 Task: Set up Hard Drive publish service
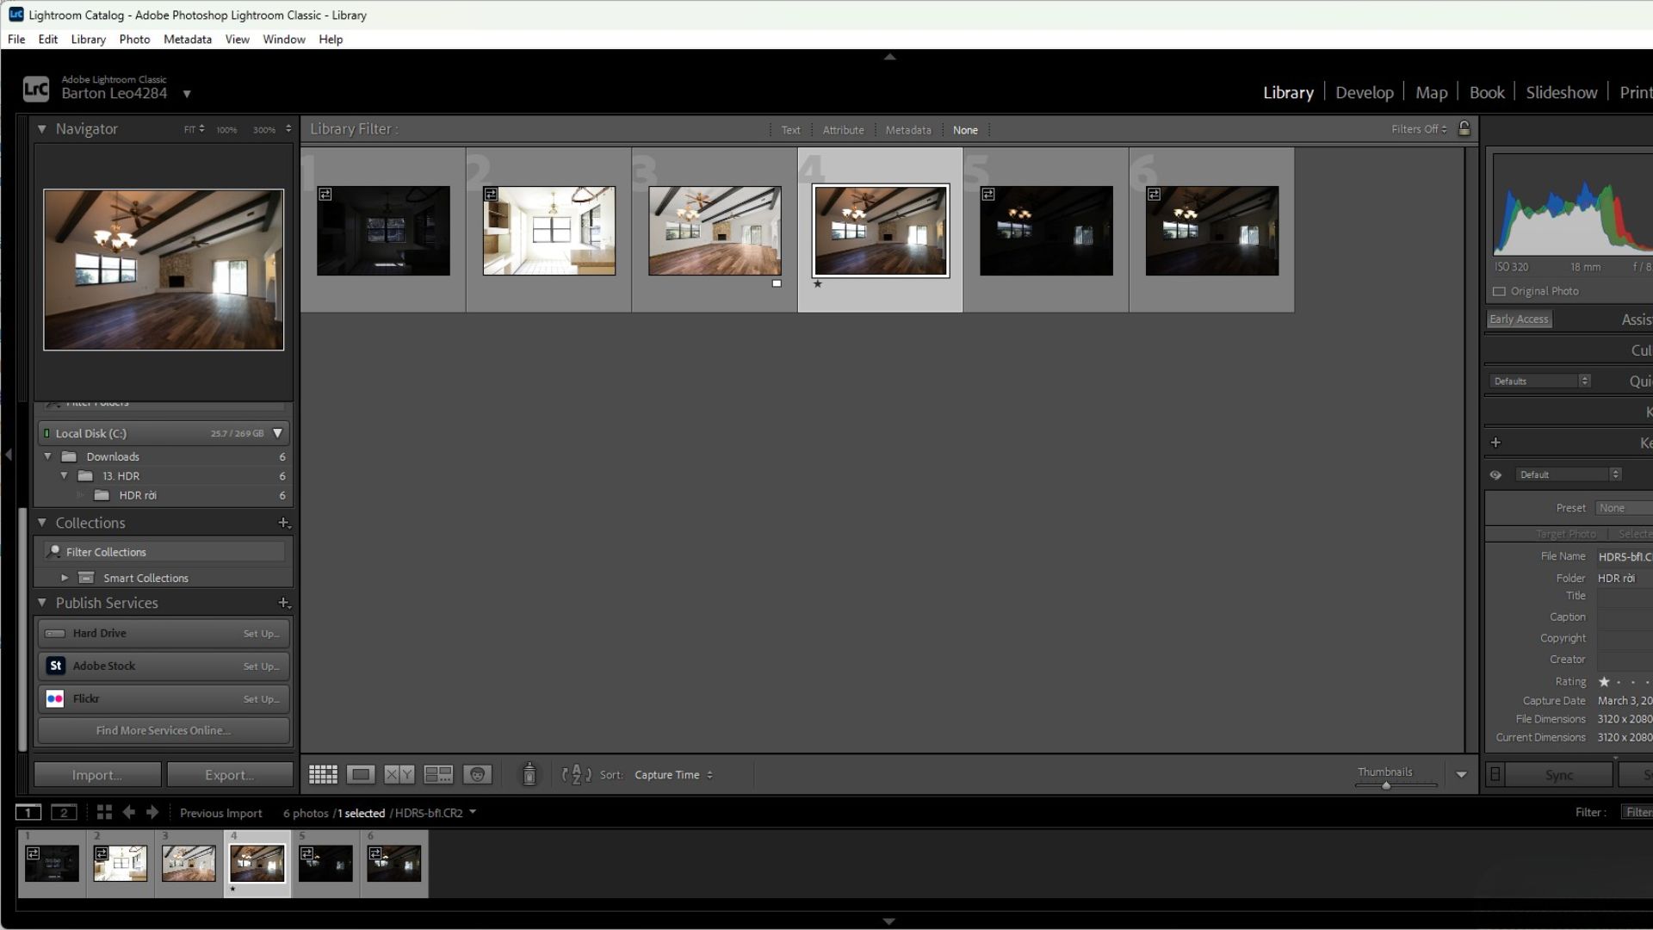pyautogui.click(x=261, y=634)
